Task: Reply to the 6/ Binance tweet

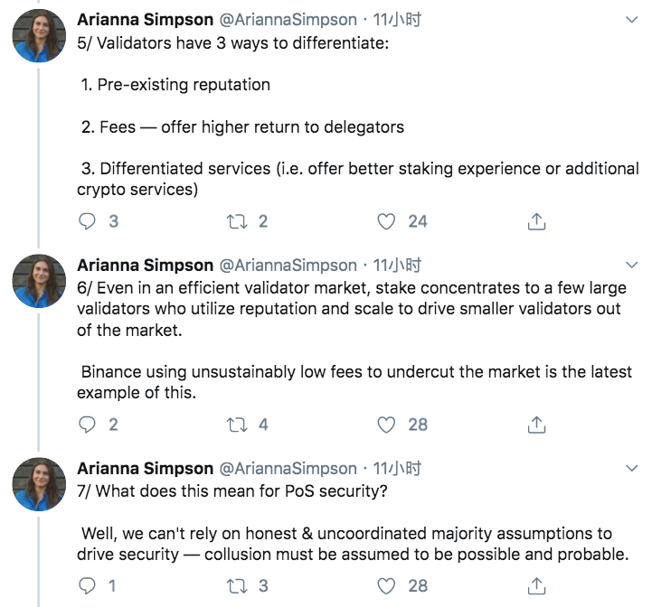Action: click(87, 425)
